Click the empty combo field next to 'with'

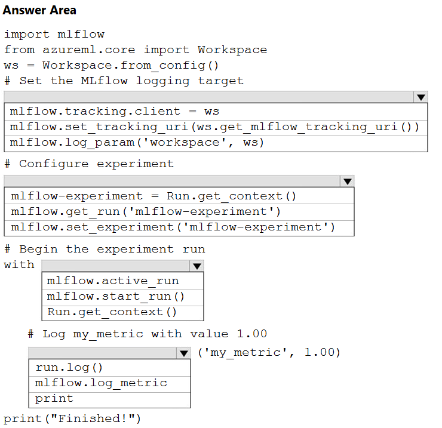[x=116, y=266]
